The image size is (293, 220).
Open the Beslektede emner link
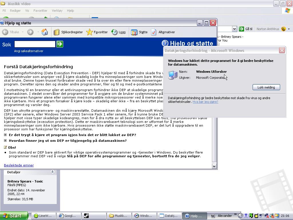point(19,165)
